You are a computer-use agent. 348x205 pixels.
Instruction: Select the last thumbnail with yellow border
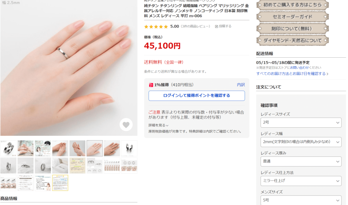point(60,183)
